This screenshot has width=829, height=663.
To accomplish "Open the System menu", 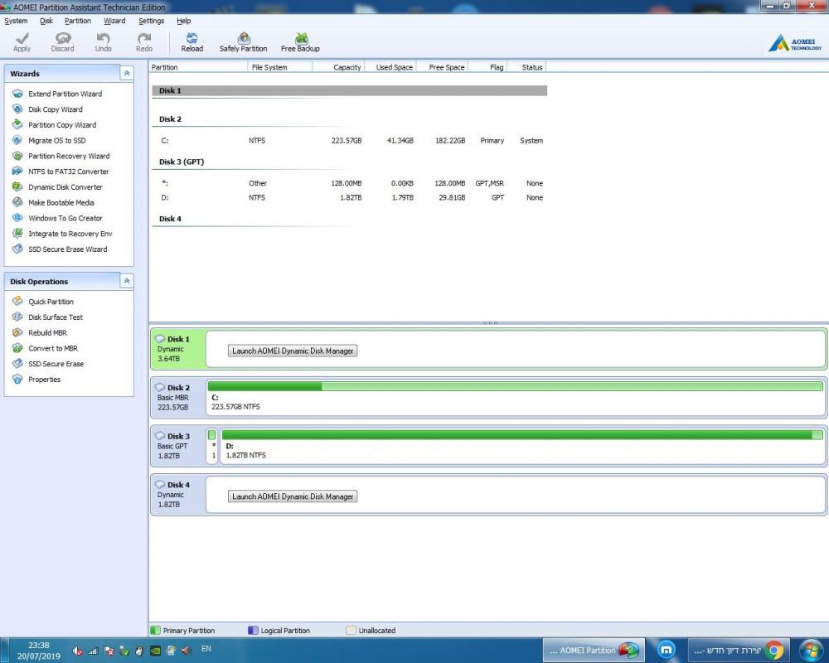I will (16, 22).
